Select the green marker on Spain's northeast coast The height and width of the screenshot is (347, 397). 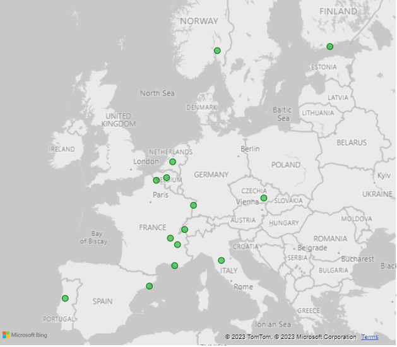149,286
